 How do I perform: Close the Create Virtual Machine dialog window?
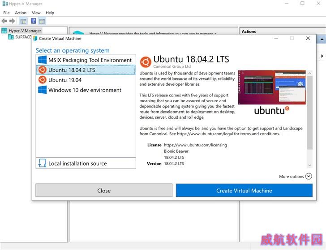(308, 38)
